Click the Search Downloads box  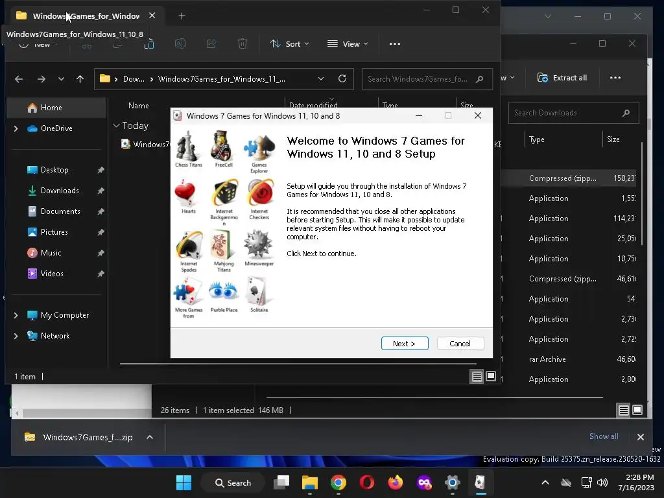click(573, 113)
